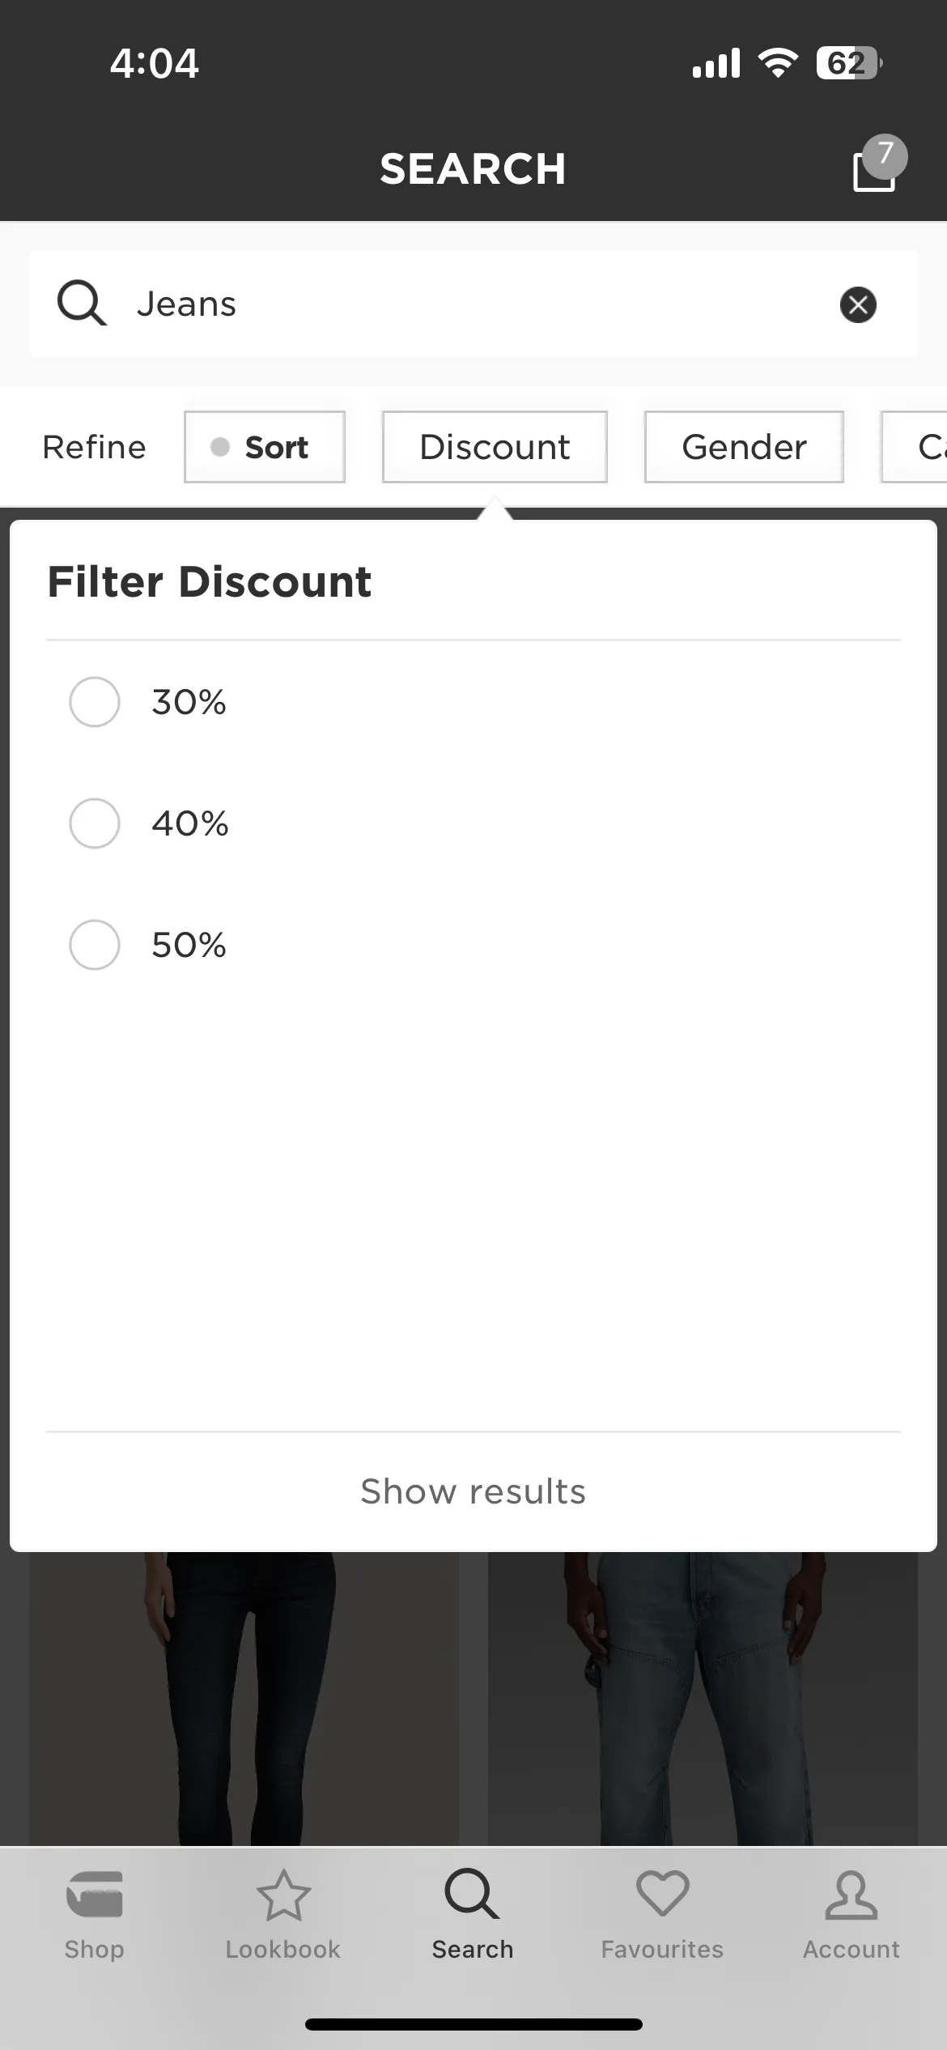Select the 30% discount radio button
947x2050 pixels.
tap(95, 702)
